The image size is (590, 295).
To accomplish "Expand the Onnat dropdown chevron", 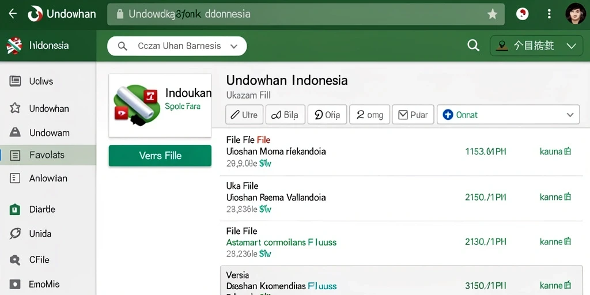I will click(x=570, y=115).
